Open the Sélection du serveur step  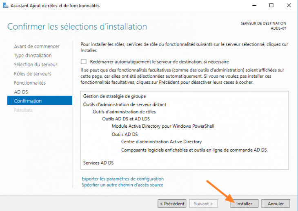(36, 65)
